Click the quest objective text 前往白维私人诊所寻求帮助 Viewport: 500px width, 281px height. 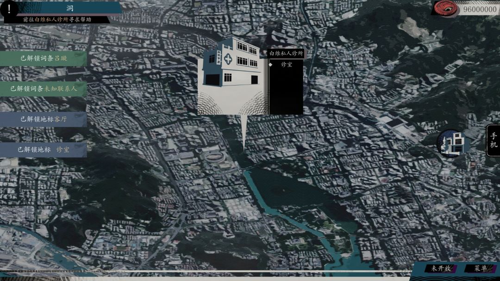pyautogui.click(x=57, y=19)
